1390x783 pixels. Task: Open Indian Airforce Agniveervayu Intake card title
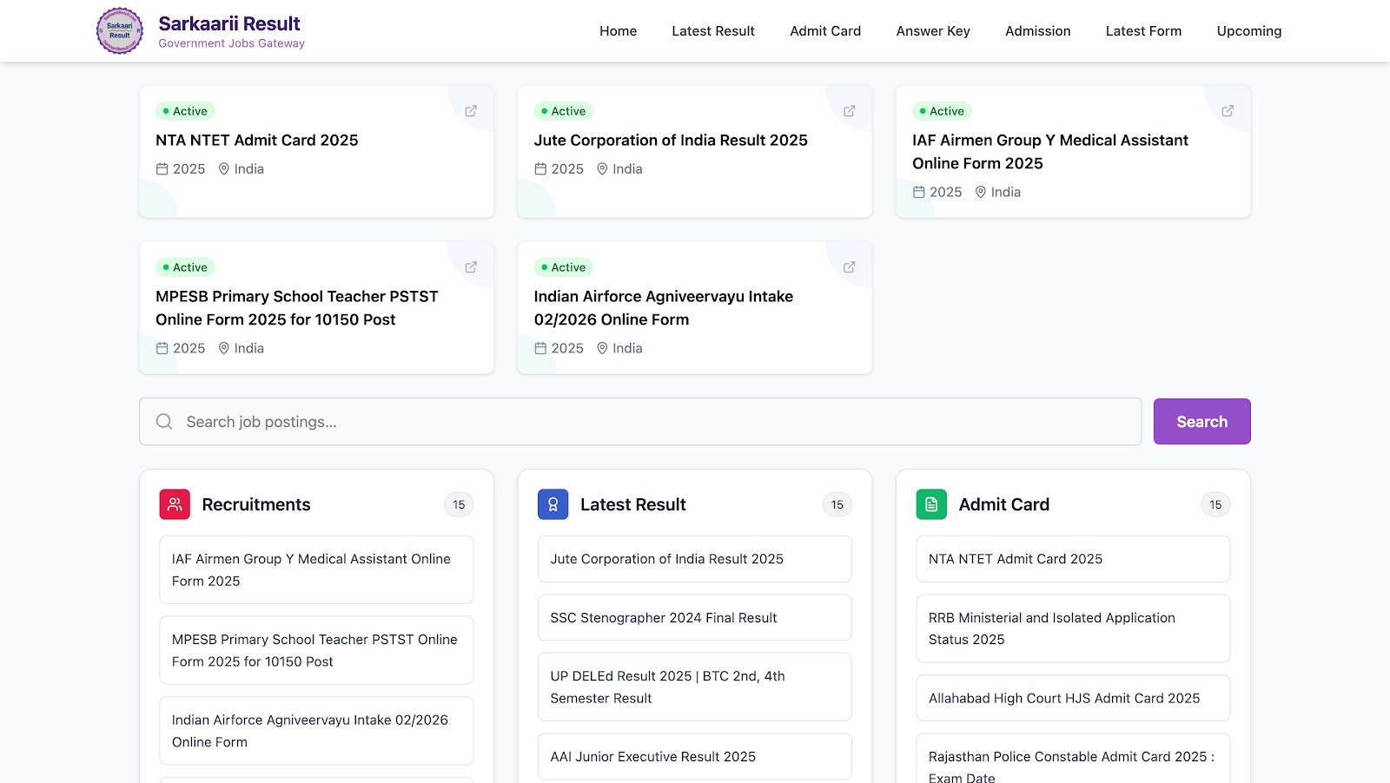[664, 308]
